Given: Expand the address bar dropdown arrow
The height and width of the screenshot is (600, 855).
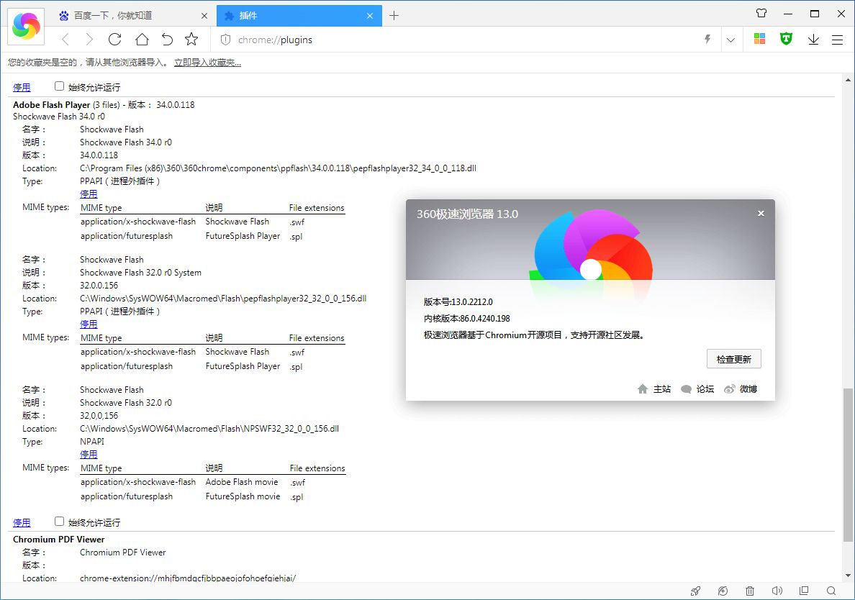Looking at the screenshot, I should click(x=731, y=40).
